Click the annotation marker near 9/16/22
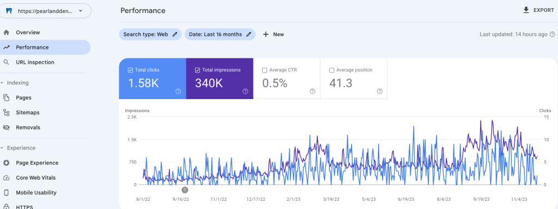This screenshot has height=209, width=558. pos(185,190)
